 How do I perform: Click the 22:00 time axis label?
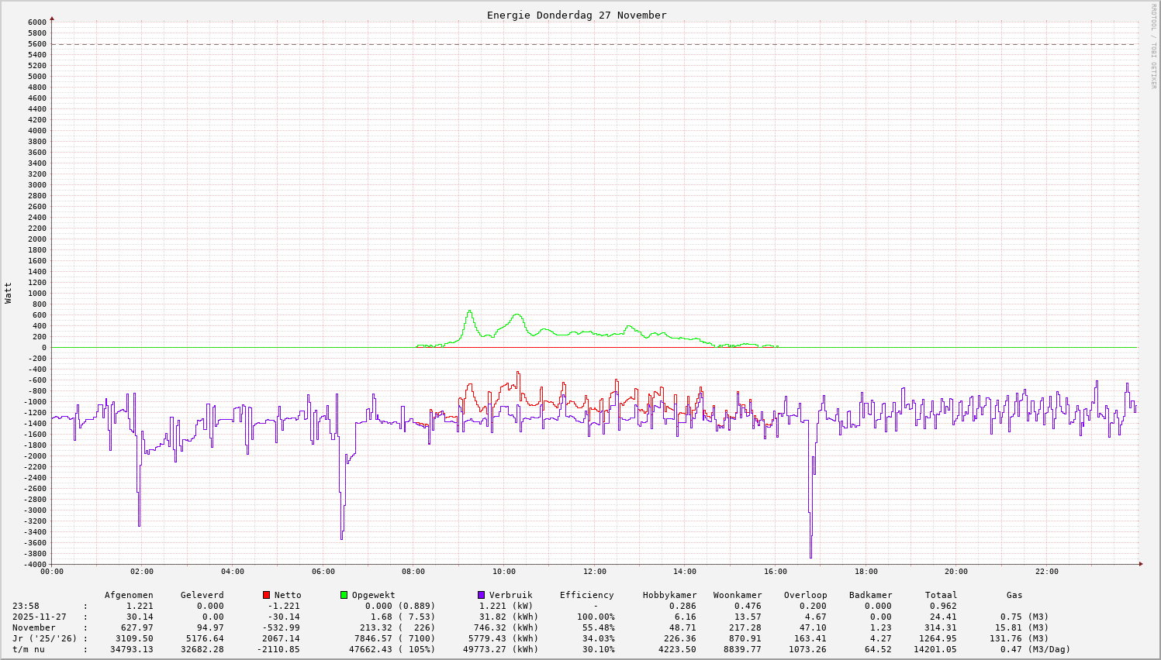(x=1046, y=572)
